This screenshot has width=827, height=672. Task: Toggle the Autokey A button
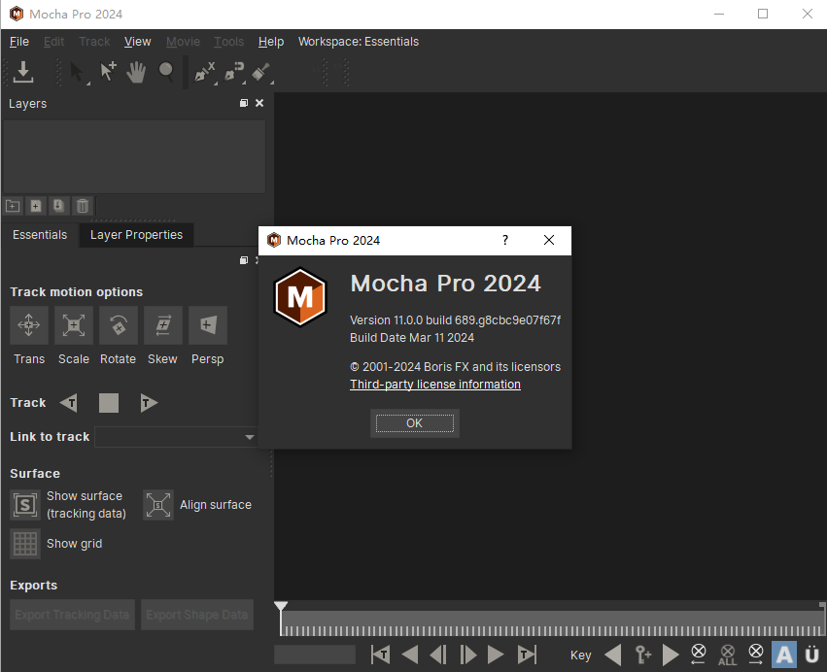(783, 655)
